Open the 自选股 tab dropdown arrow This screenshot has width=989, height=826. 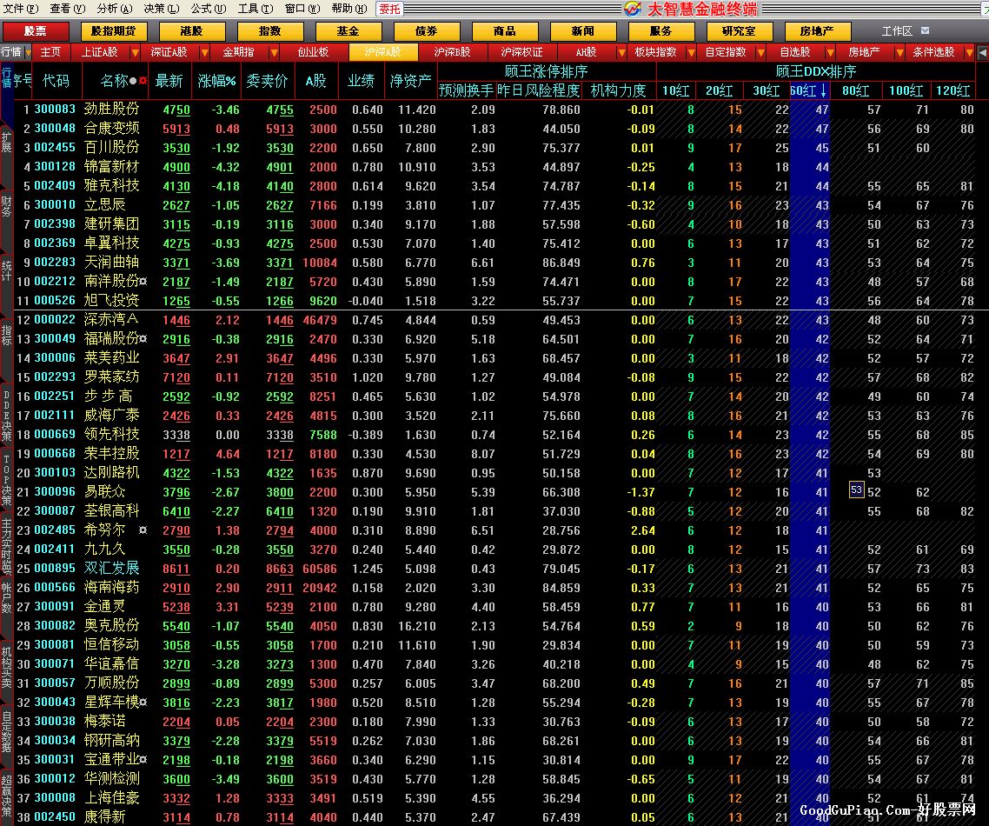pyautogui.click(x=830, y=52)
